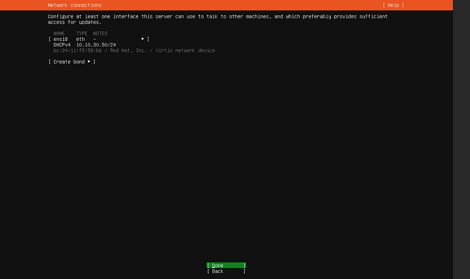Expand the ens18 interface arrow
The image size is (470, 279).
pos(143,39)
